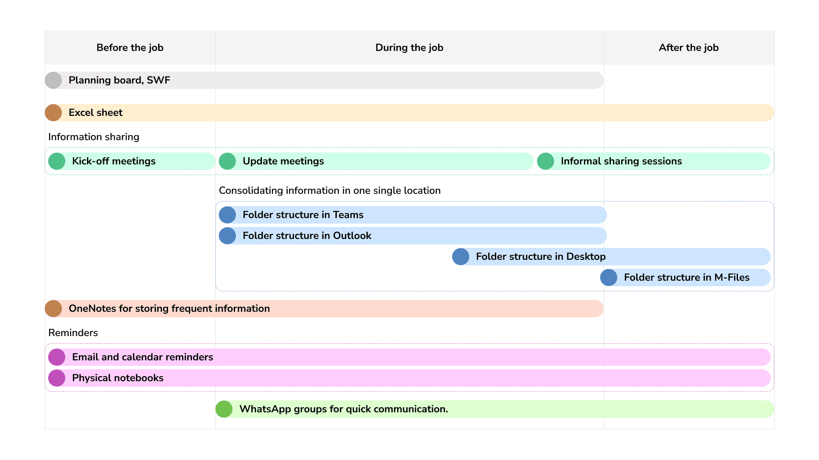Click the blue circle beside Folder structure in Desktop

click(x=461, y=256)
